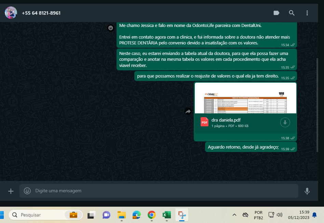Click the label icon in chat header
Screen dimensions: 324x223
click(276, 13)
